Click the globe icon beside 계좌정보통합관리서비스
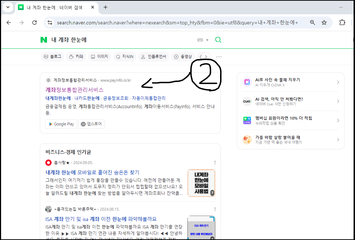 pyautogui.click(x=48, y=80)
